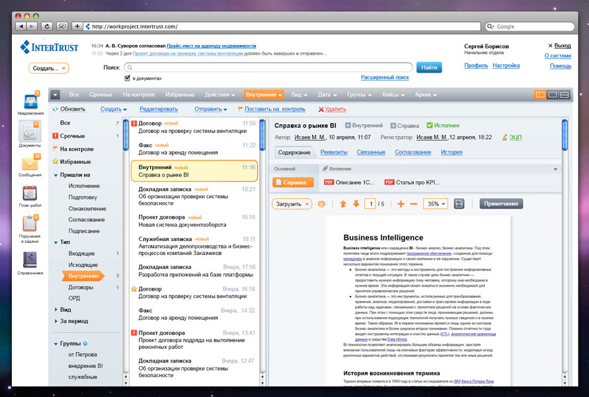
Task: Switch to the horizontal-split view layout button
Action: pos(565,94)
